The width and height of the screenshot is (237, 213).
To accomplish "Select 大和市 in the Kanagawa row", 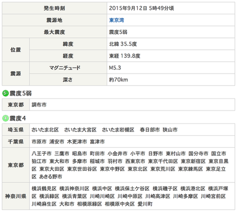I will click(67, 204).
